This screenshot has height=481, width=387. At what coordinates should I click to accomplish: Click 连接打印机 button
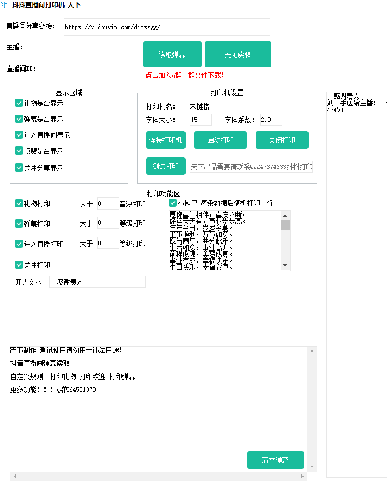pyautogui.click(x=166, y=140)
